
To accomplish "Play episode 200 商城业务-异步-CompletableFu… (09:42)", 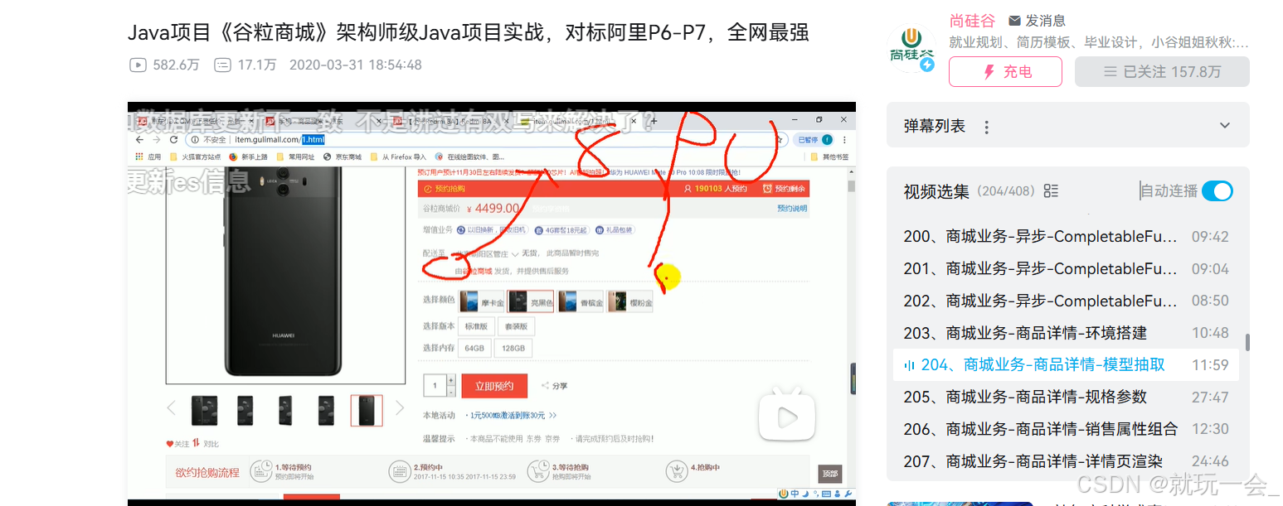I will [1066, 237].
